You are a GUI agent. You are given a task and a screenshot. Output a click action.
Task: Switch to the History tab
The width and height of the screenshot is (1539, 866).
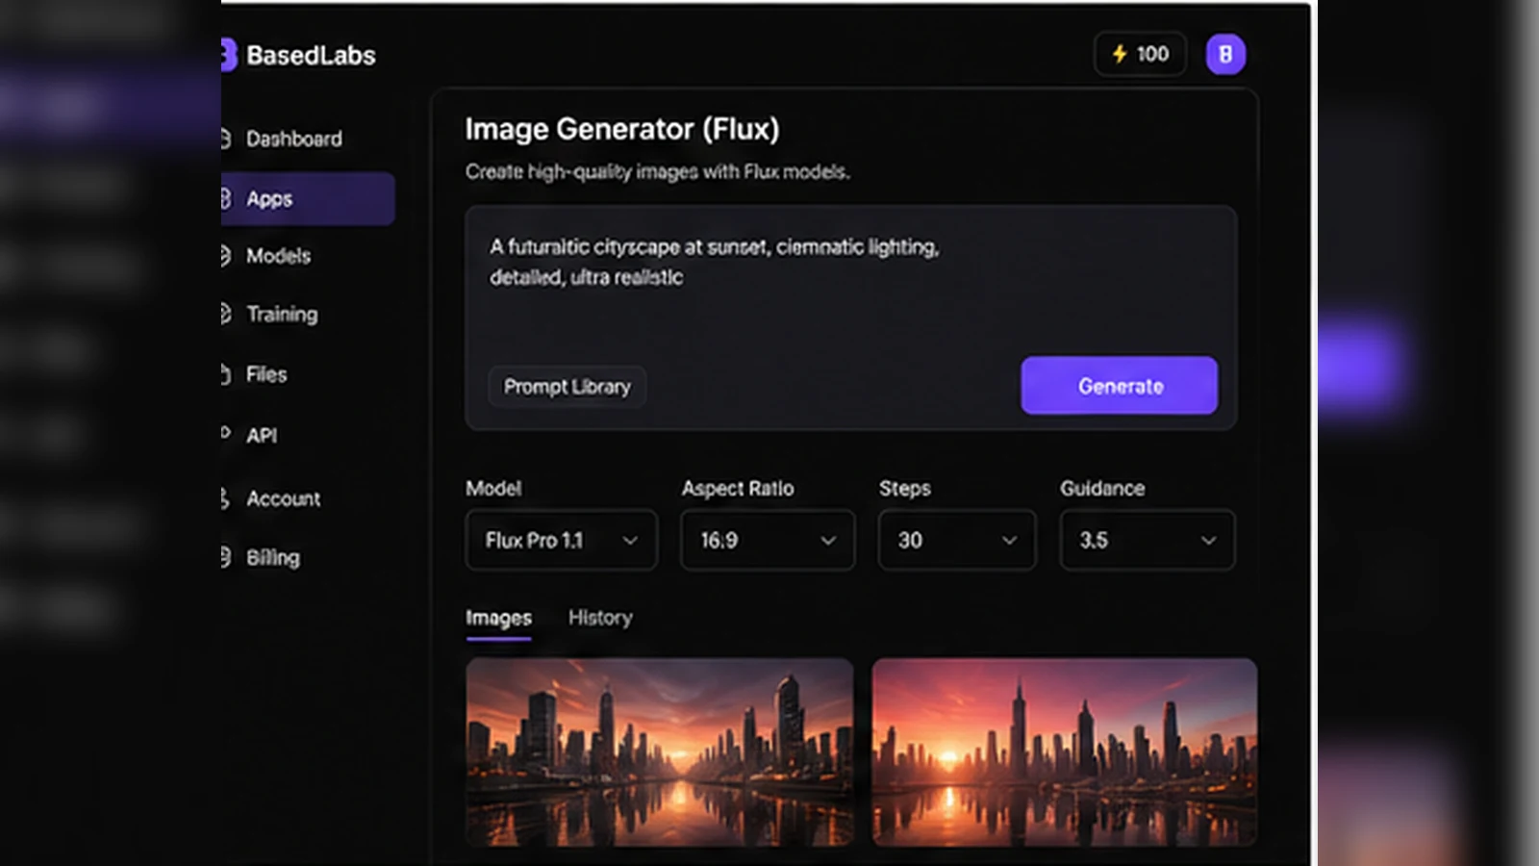600,618
